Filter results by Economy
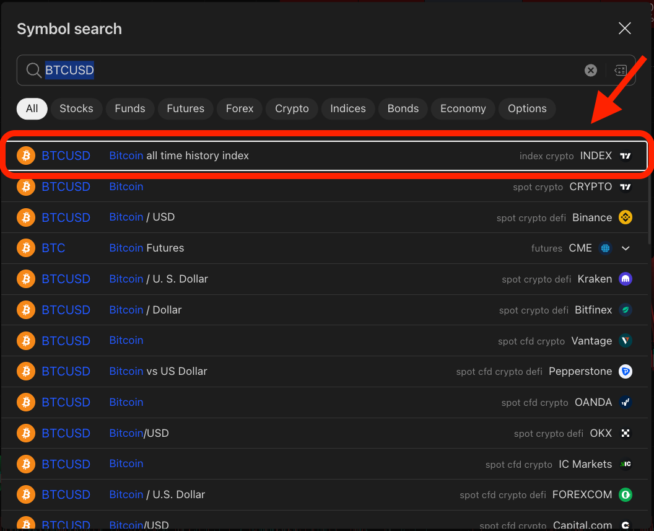Image resolution: width=654 pixels, height=531 pixels. click(x=463, y=108)
